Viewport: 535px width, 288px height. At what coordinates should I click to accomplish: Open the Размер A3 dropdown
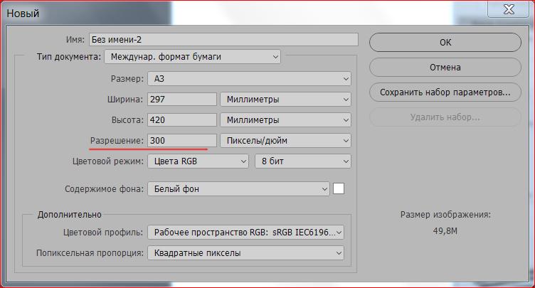pos(249,79)
